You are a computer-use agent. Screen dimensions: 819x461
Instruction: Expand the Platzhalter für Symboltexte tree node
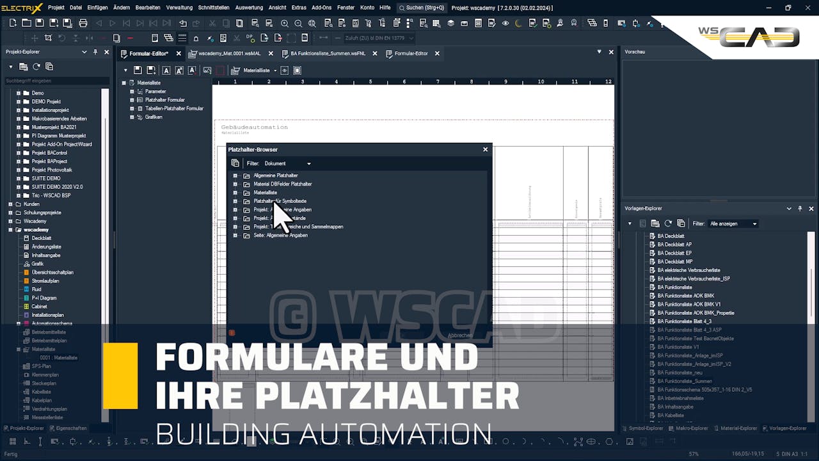tap(235, 201)
